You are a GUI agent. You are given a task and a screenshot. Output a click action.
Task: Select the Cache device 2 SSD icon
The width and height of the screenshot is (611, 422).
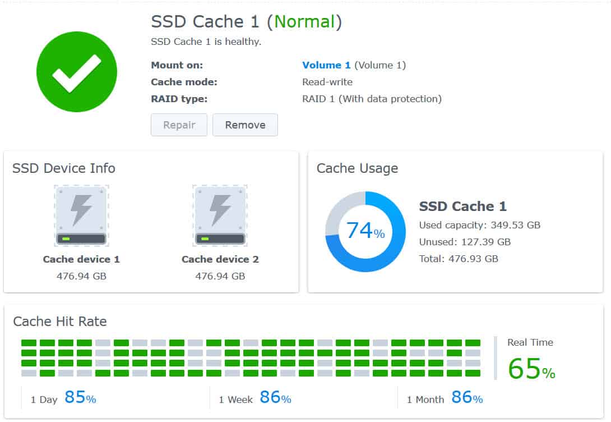pyautogui.click(x=220, y=215)
